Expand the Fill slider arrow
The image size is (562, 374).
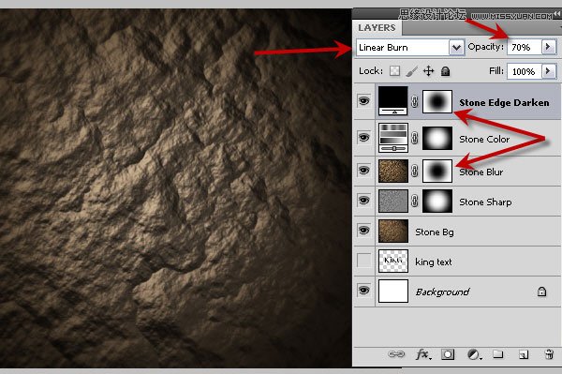(549, 71)
